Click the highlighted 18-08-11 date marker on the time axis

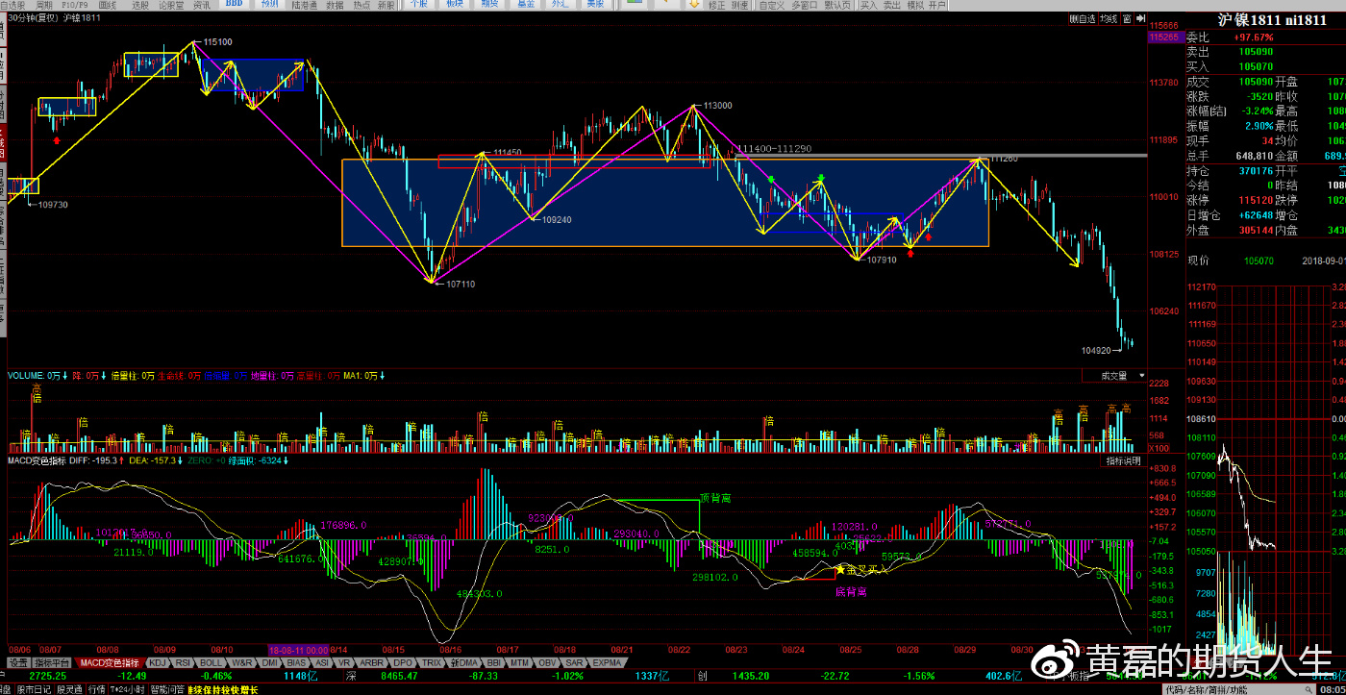tap(298, 650)
